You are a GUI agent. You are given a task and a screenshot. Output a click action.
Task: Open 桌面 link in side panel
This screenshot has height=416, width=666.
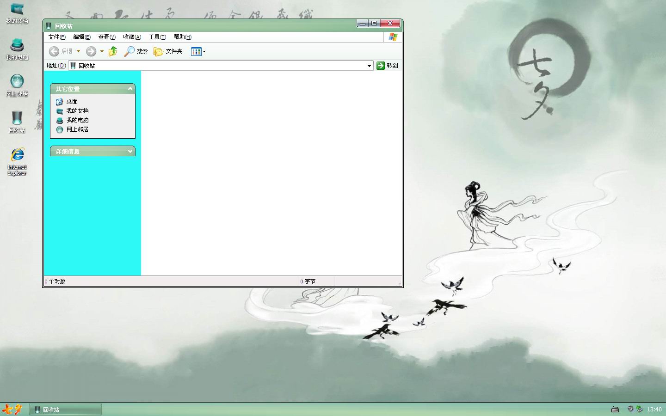click(x=67, y=102)
